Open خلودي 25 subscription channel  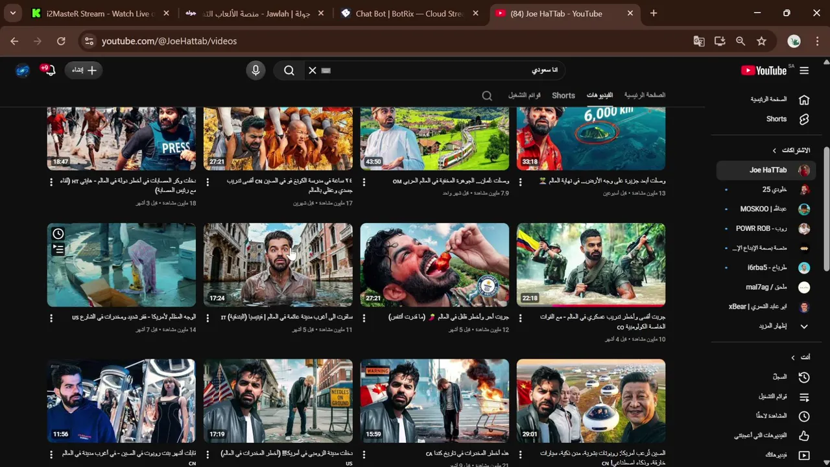[766, 189]
